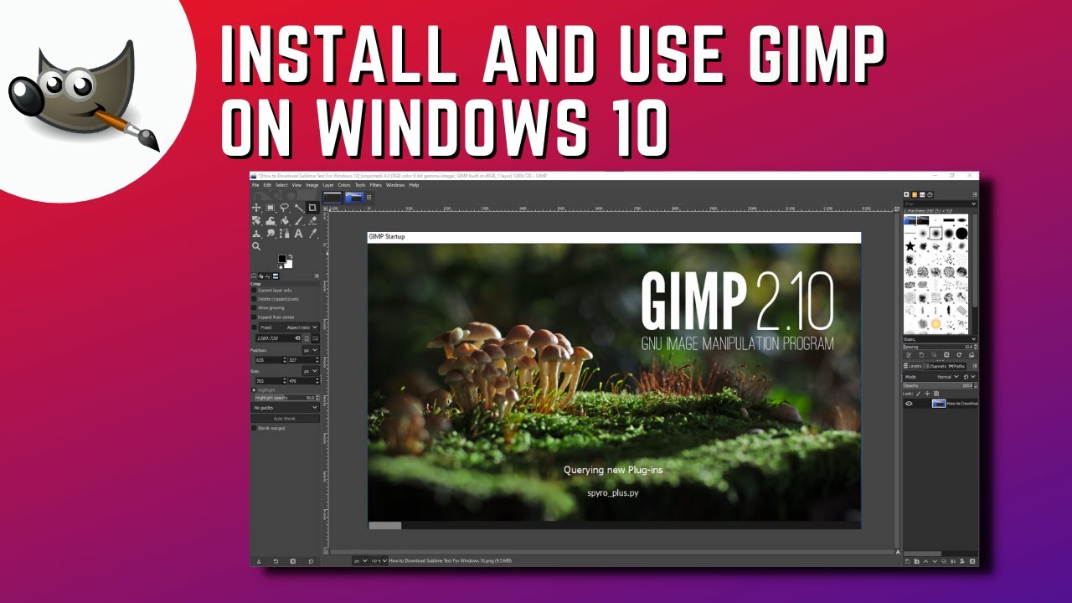
Task: Toggle the Fixed aspect ratio checkbox
Action: point(254,327)
